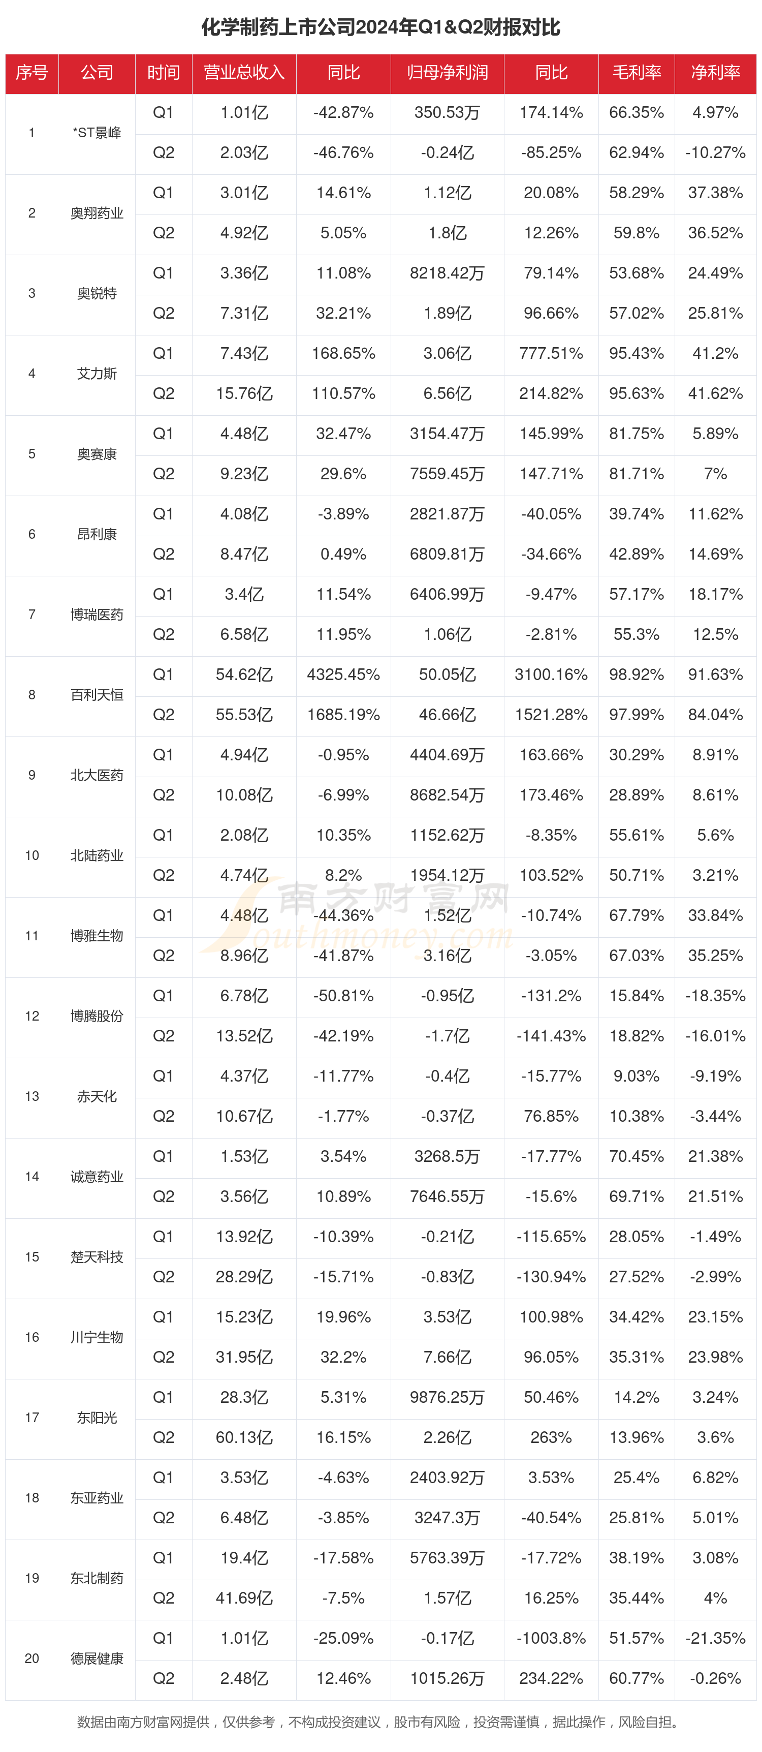Select the 毛利率 column header
Screen dimensions: 762x1752
tap(636, 73)
